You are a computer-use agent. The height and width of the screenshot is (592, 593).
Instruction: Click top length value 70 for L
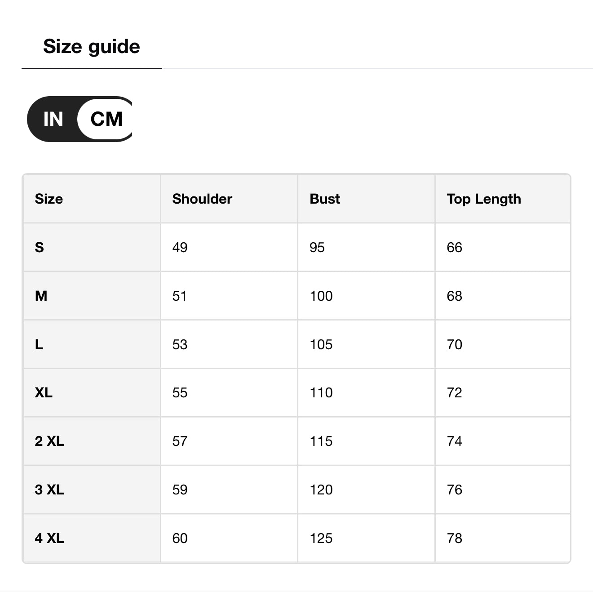[454, 344]
